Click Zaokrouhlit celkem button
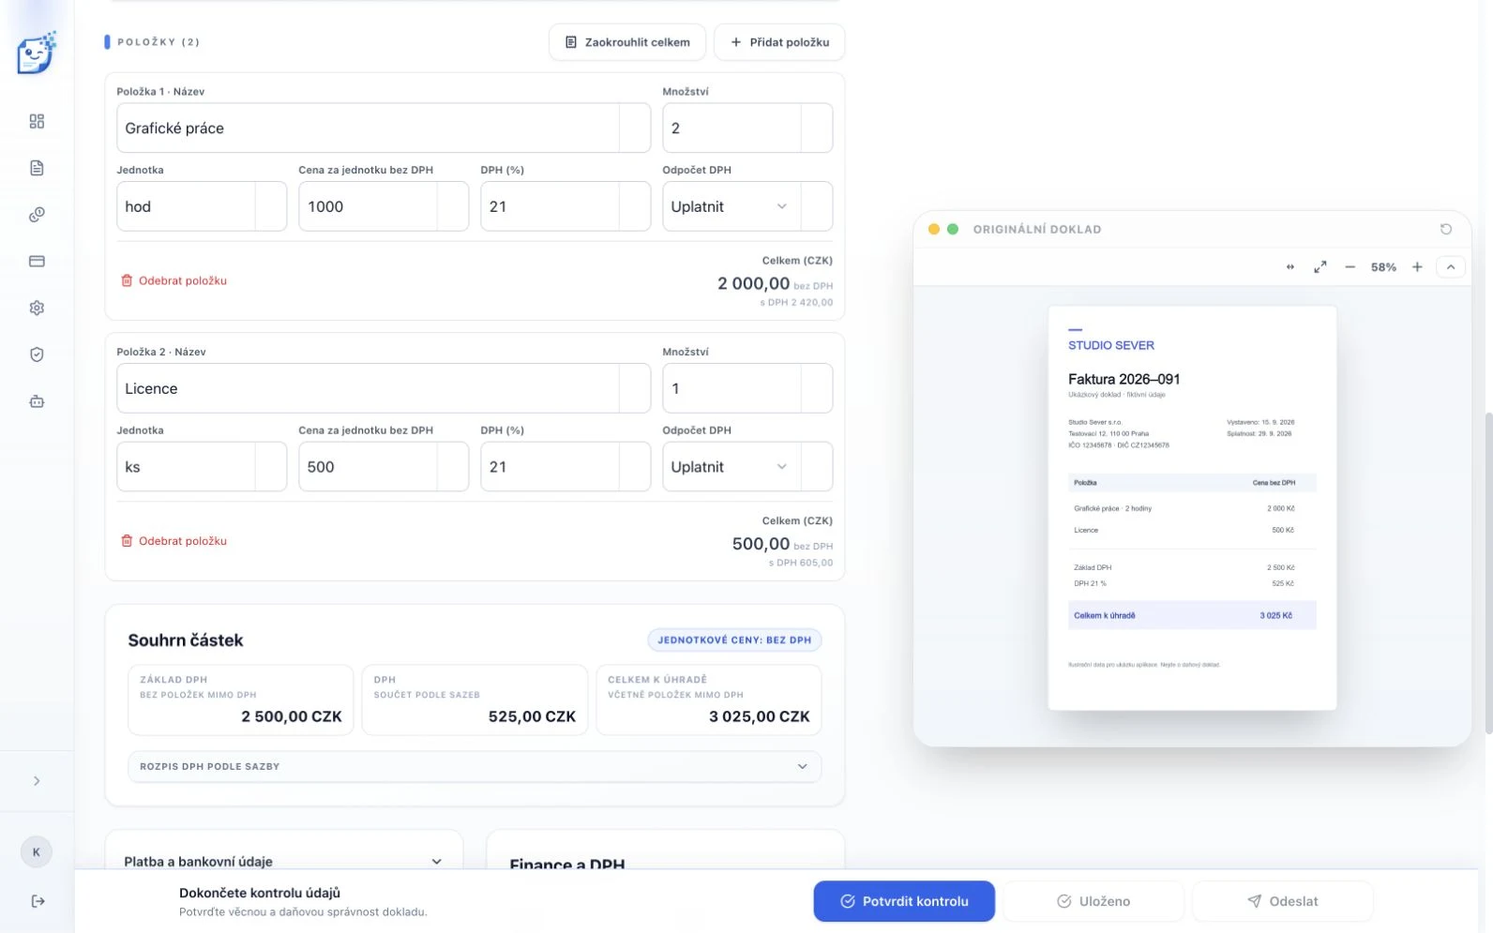Image resolution: width=1493 pixels, height=933 pixels. pyautogui.click(x=627, y=42)
